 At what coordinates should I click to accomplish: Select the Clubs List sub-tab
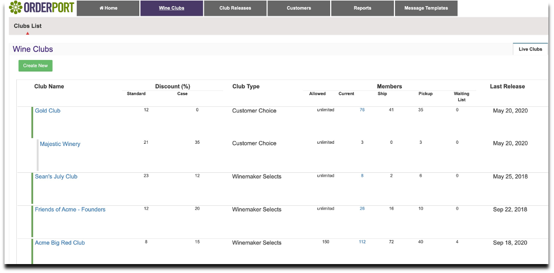click(28, 26)
